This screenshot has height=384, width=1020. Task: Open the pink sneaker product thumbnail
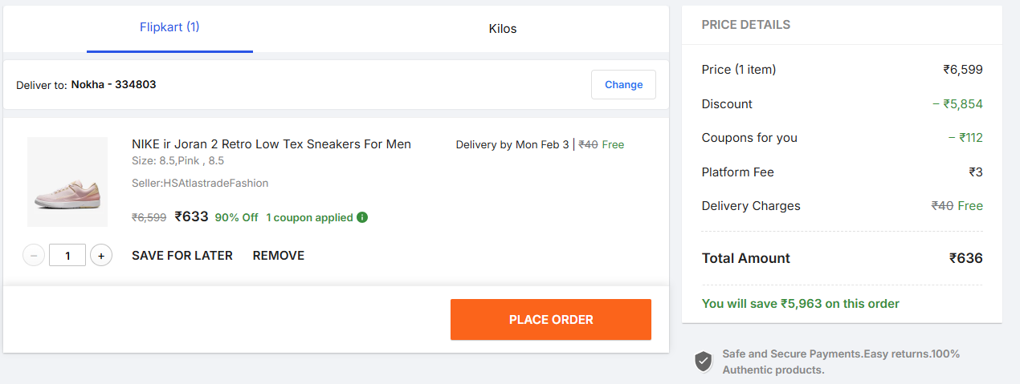67,182
